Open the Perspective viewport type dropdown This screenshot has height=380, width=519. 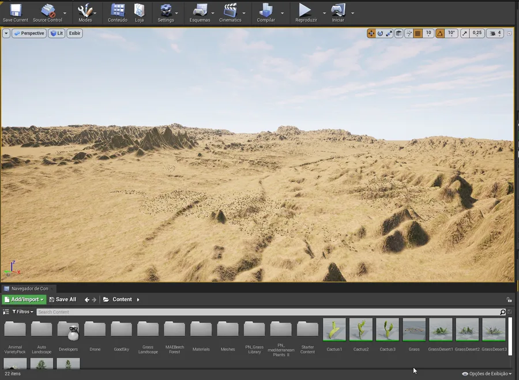[29, 33]
